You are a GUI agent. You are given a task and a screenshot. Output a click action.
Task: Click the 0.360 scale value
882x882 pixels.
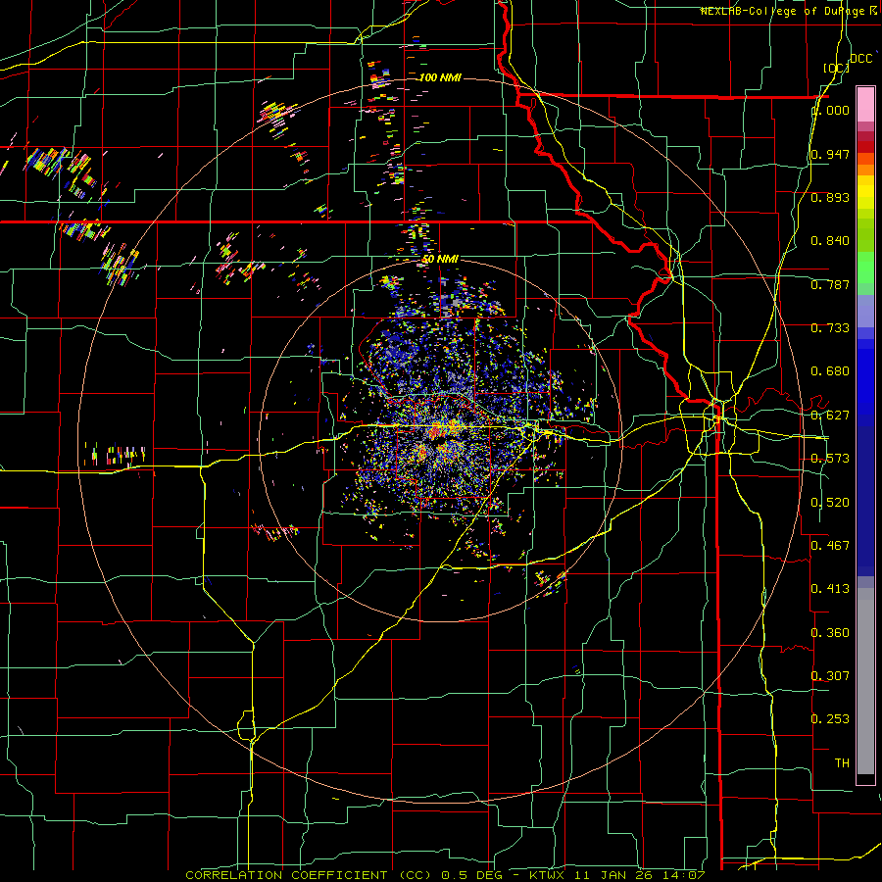point(830,633)
